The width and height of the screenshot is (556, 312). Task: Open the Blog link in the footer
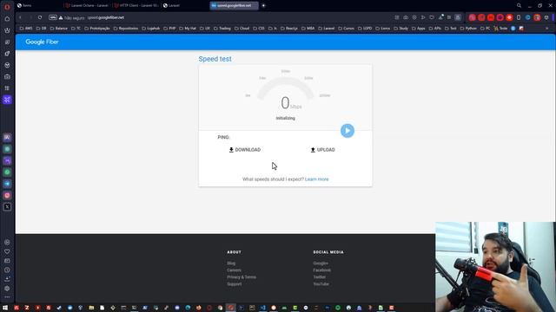tap(231, 263)
